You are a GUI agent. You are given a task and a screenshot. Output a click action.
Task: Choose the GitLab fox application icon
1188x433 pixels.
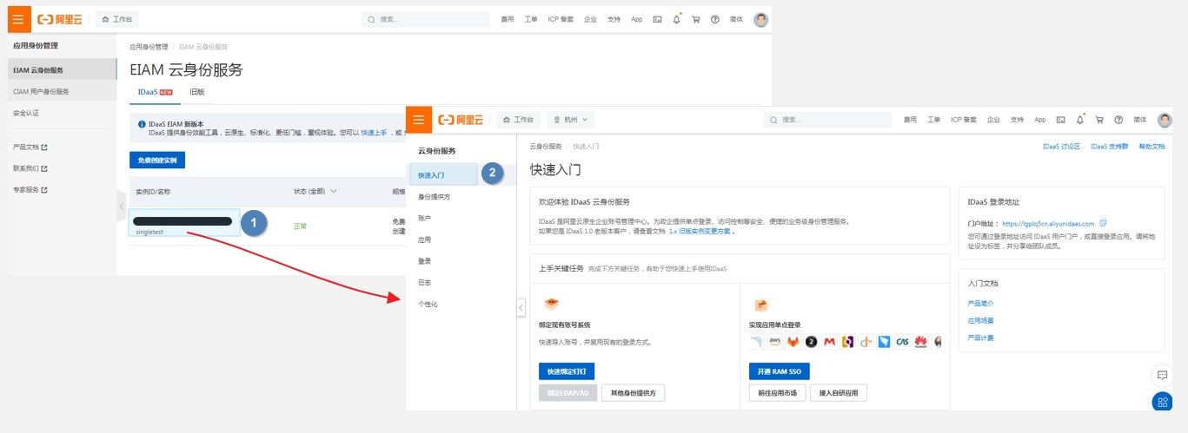793,342
